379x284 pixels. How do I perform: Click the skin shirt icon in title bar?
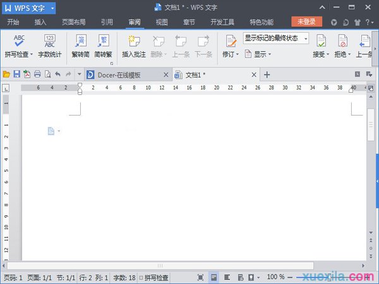point(358,23)
